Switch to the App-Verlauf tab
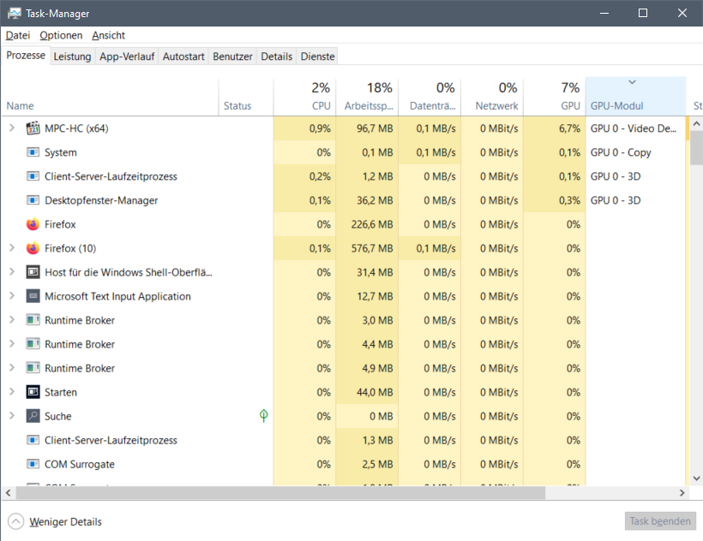703x541 pixels. click(127, 56)
